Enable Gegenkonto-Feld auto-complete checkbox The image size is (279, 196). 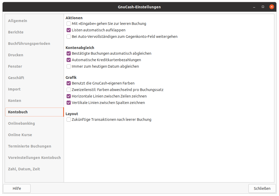(x=69, y=37)
